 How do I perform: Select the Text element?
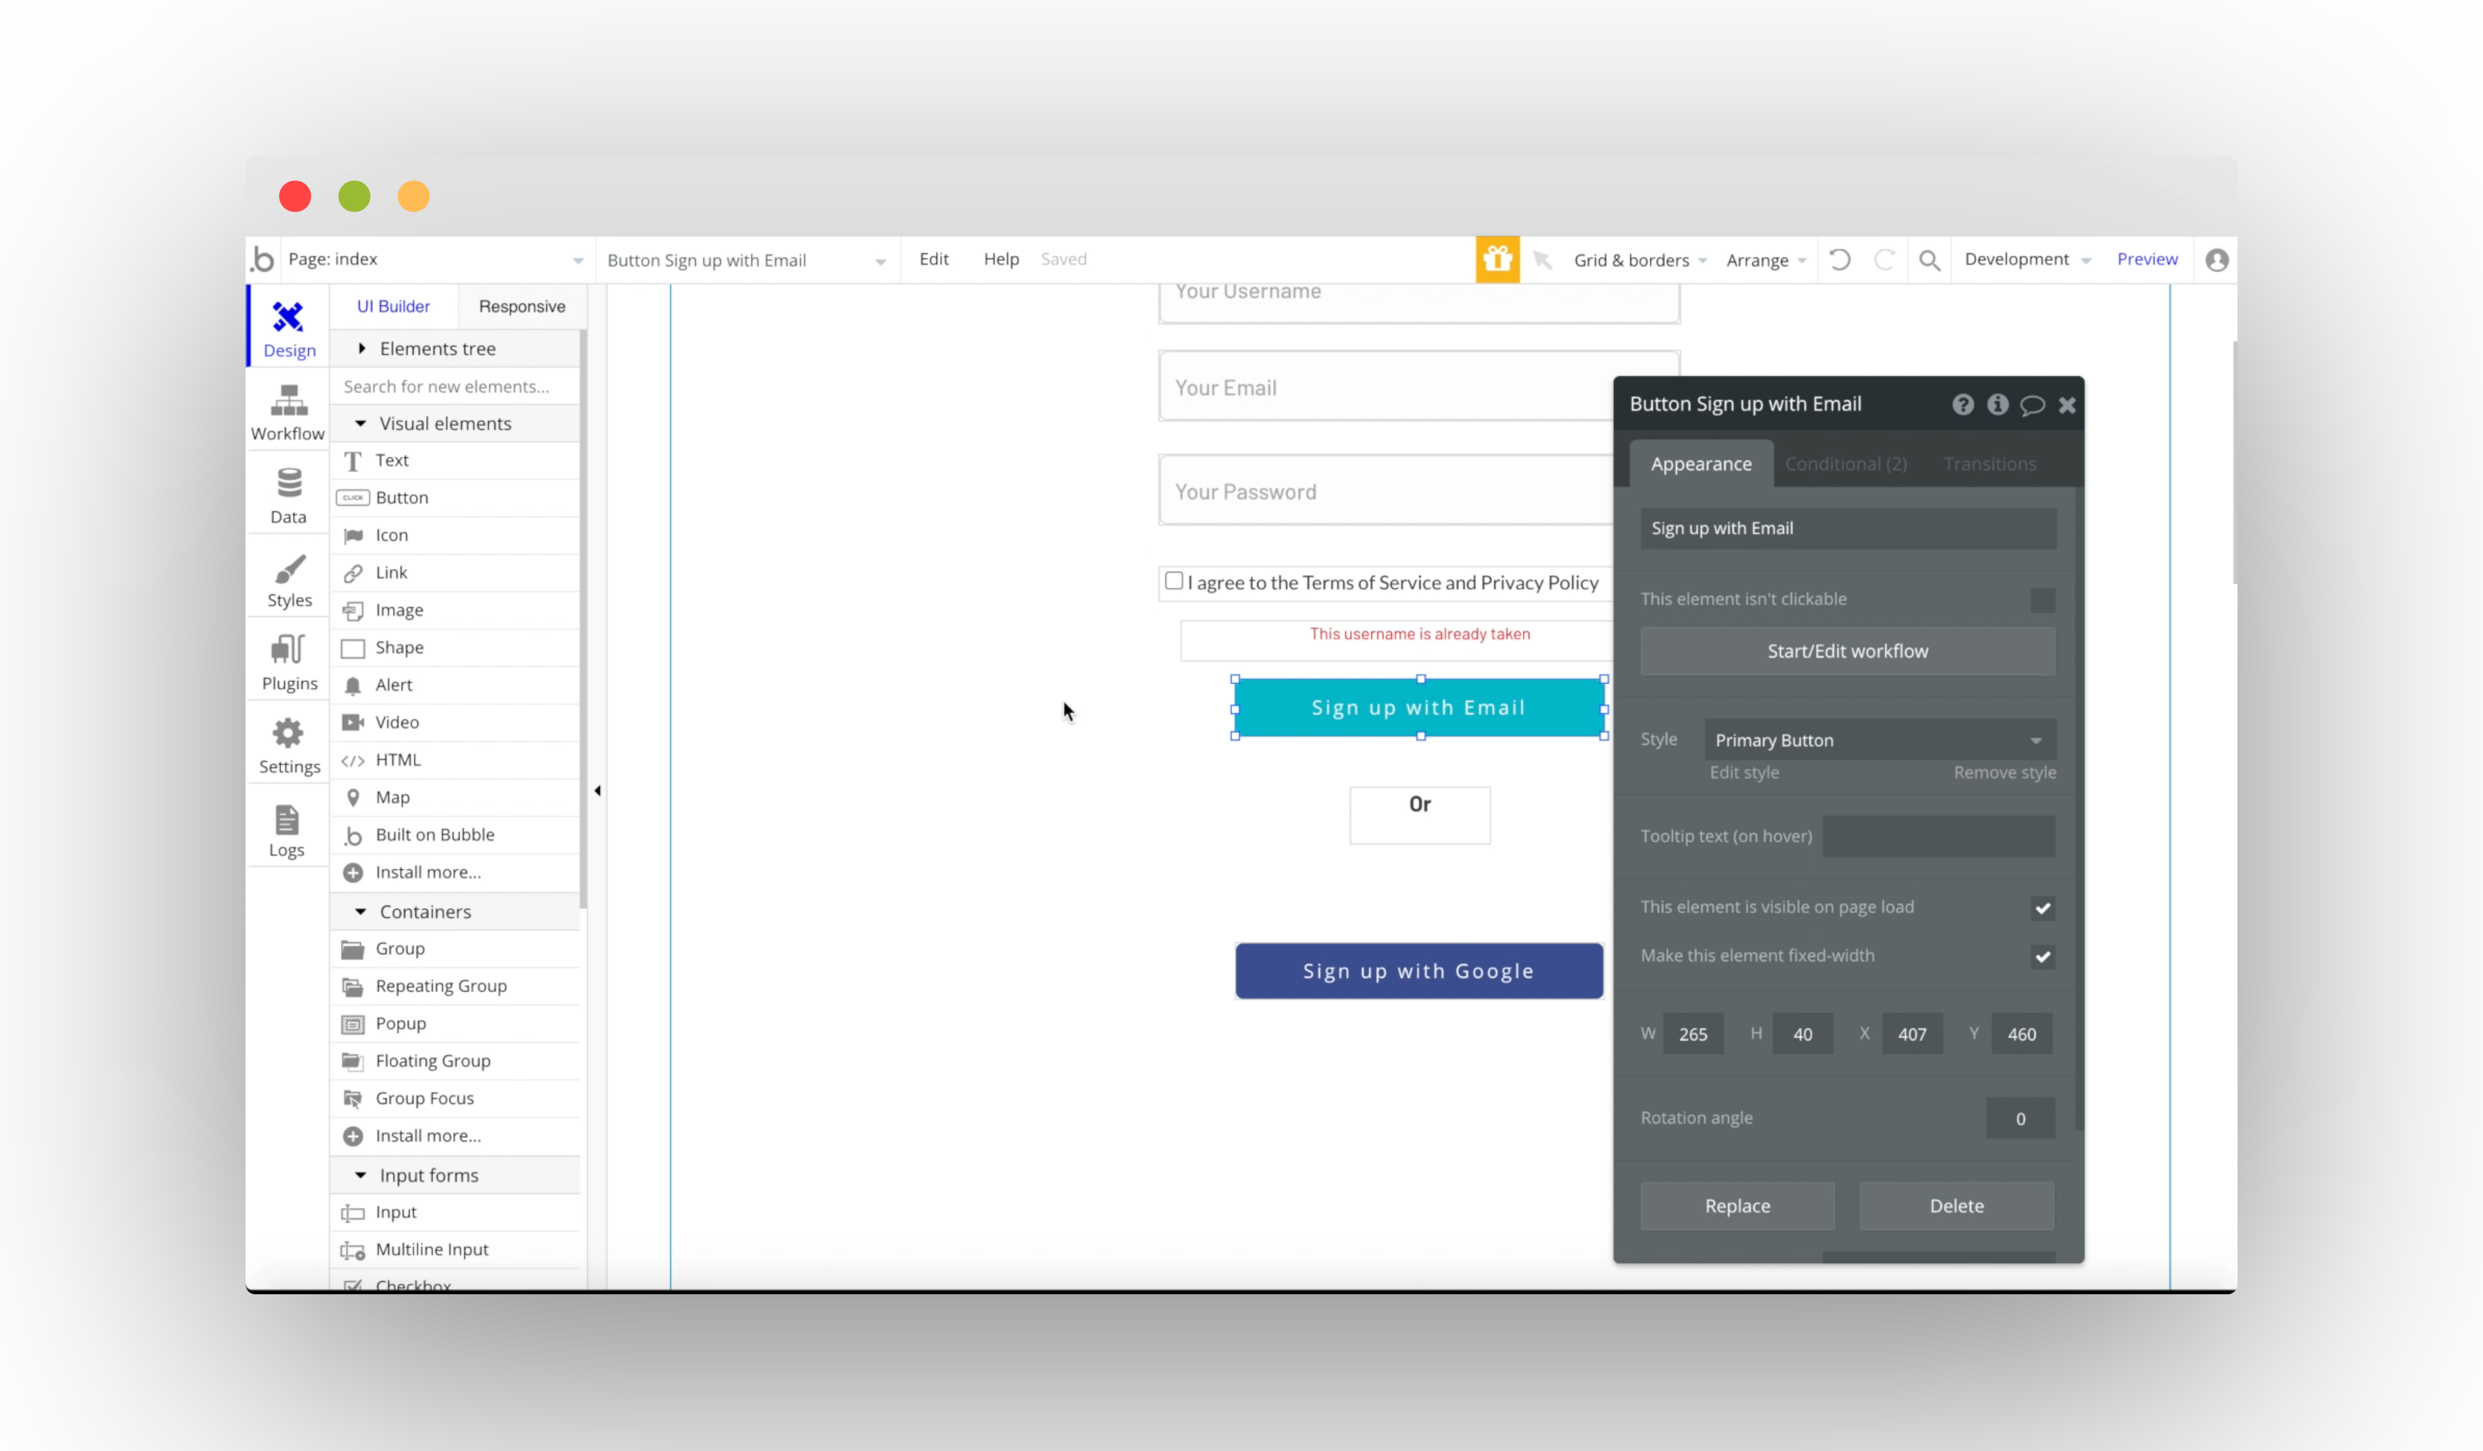455,460
